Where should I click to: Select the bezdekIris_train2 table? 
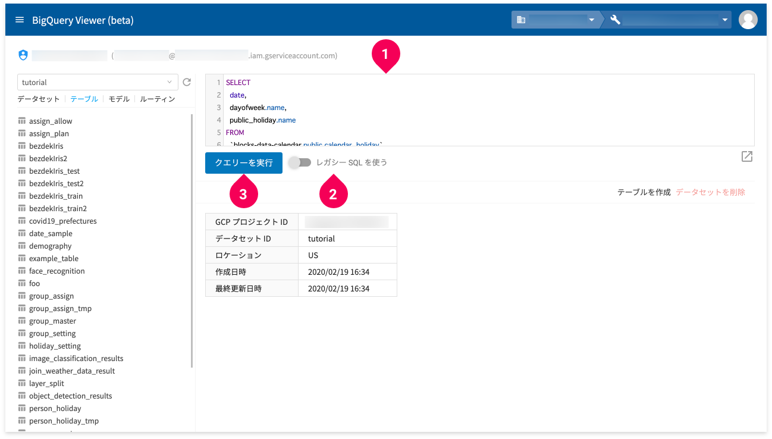(x=58, y=208)
